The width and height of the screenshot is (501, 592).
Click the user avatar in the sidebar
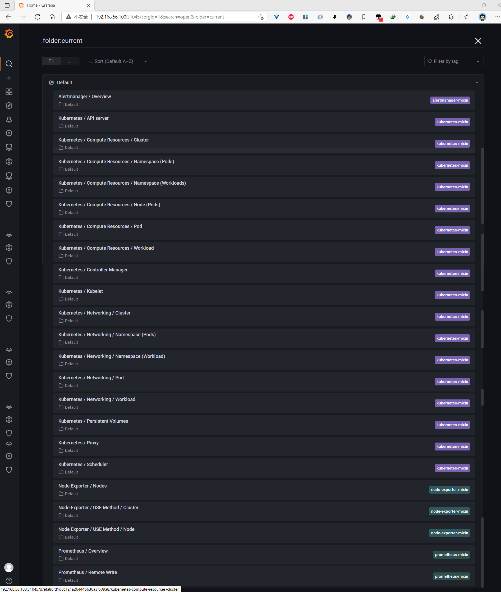(9, 567)
